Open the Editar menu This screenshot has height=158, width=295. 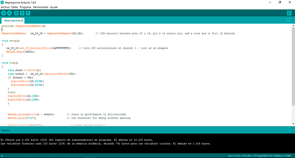tap(15, 7)
